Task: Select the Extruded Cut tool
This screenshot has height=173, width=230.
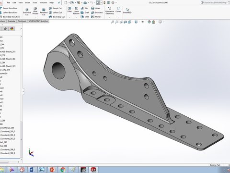Action: click(x=27, y=12)
